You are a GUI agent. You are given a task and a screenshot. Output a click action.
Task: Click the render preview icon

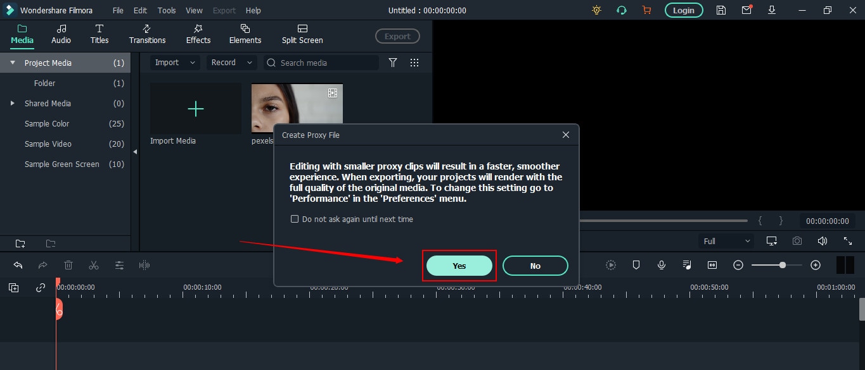tap(610, 266)
